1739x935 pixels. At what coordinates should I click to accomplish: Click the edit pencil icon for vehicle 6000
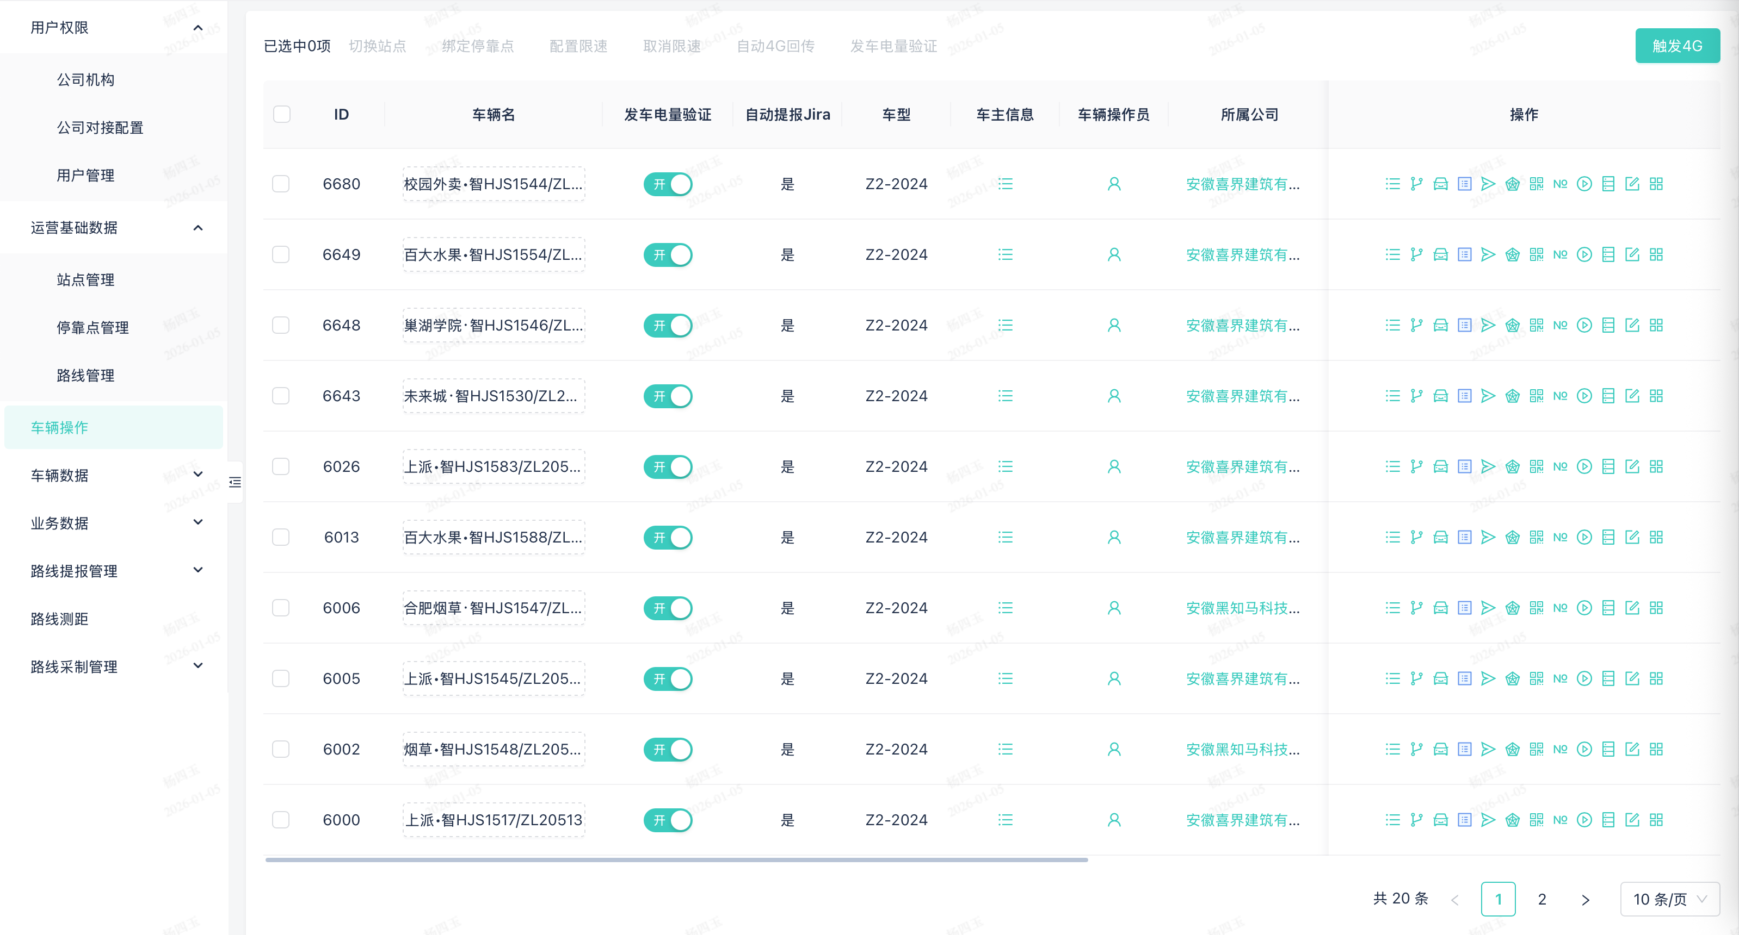[x=1633, y=820]
